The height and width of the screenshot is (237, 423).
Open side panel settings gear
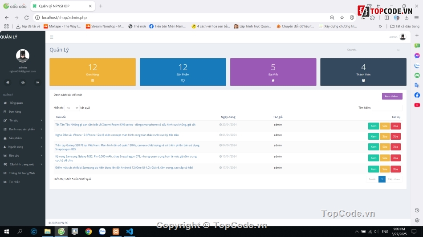(417, 220)
